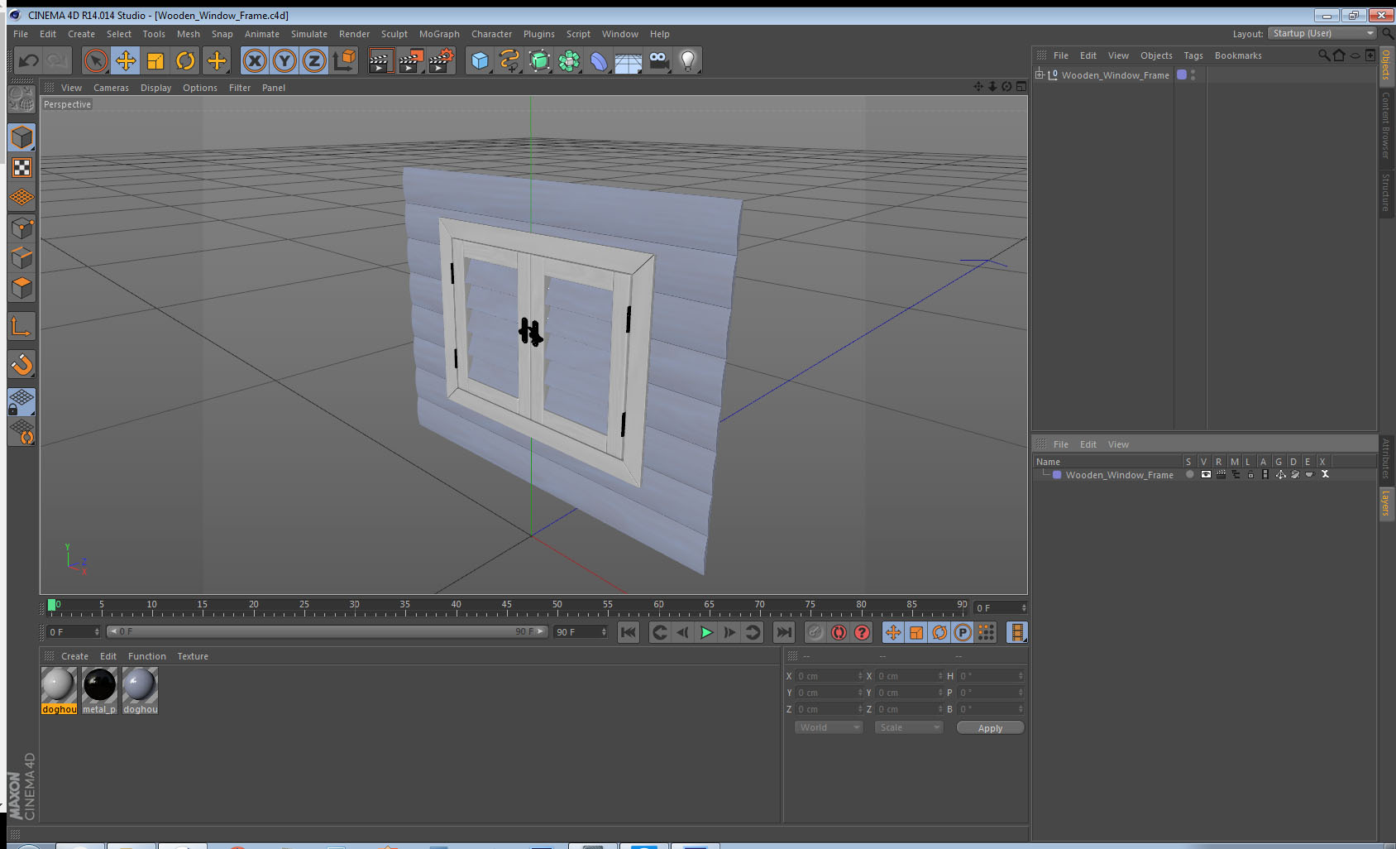
Task: Activate the Move tool in toolbar
Action: (x=126, y=60)
